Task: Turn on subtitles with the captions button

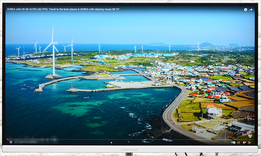Action: coord(239,142)
